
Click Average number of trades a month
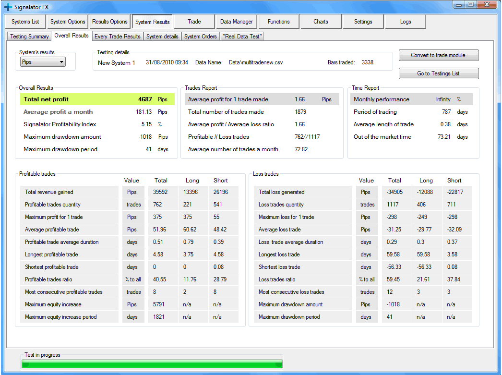233,149
